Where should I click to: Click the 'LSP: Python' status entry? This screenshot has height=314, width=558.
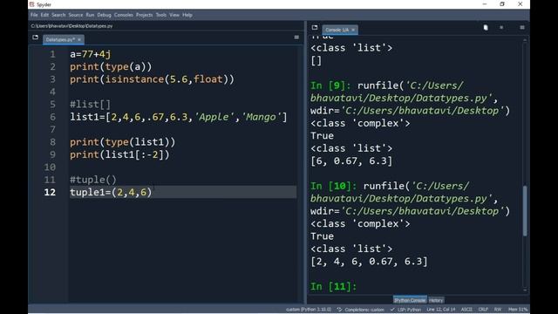[405, 310]
